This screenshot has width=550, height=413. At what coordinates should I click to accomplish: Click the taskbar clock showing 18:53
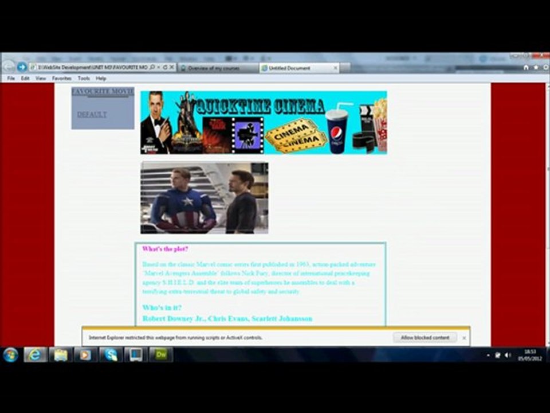coord(530,354)
